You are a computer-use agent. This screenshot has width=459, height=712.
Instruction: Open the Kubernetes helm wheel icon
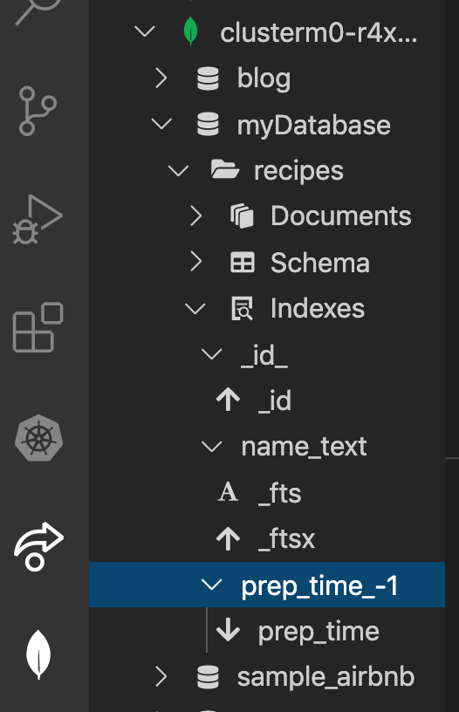click(38, 438)
